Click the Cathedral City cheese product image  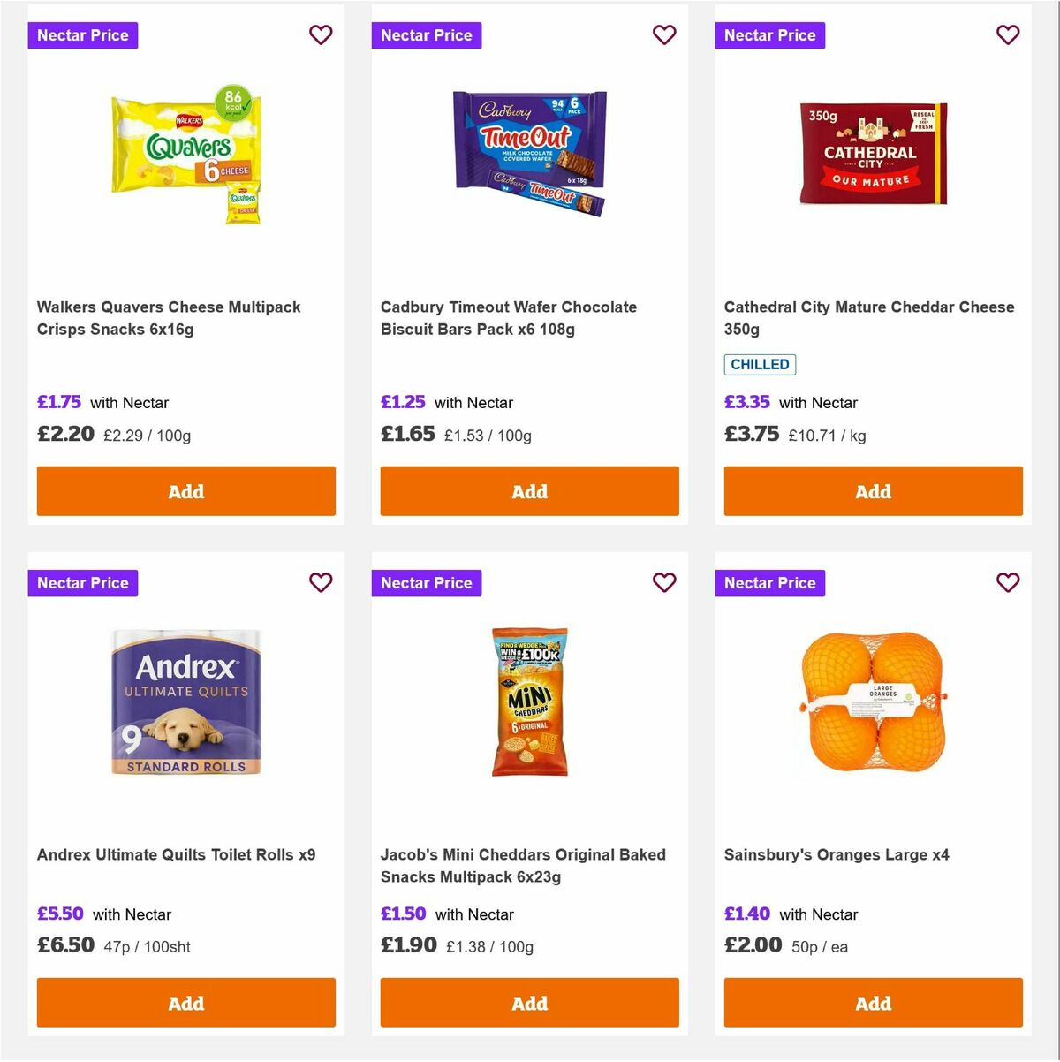click(873, 153)
